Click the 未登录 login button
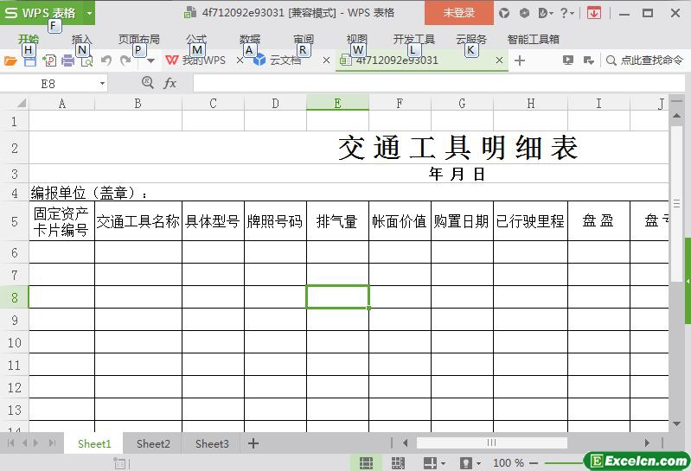 (x=458, y=13)
